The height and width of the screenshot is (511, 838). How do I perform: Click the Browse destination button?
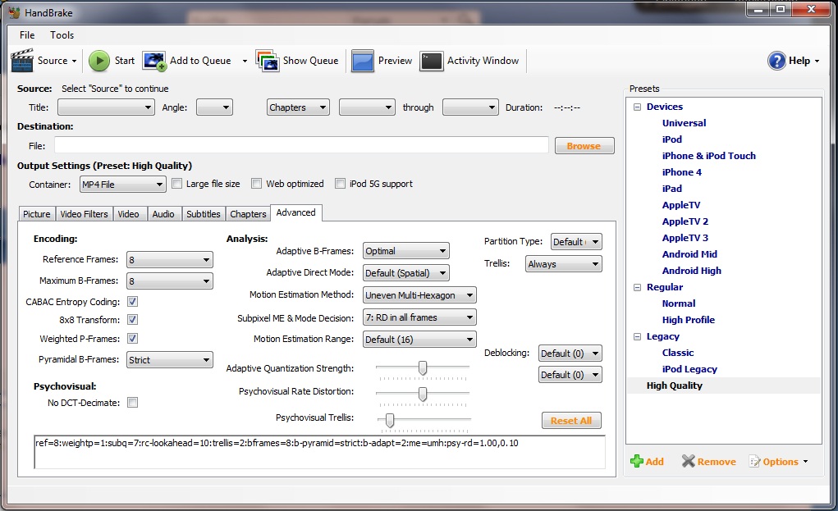584,146
